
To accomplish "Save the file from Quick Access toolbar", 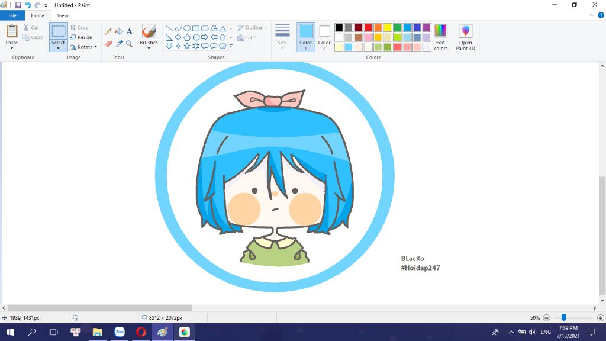I will tap(18, 5).
